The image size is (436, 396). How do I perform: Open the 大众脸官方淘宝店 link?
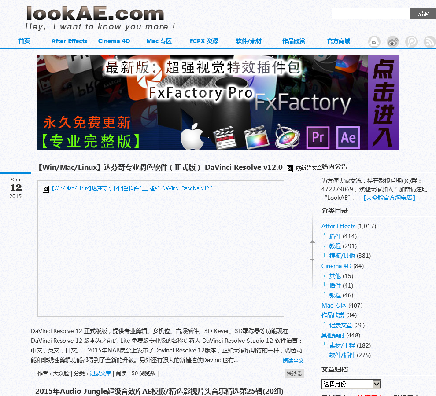click(389, 198)
